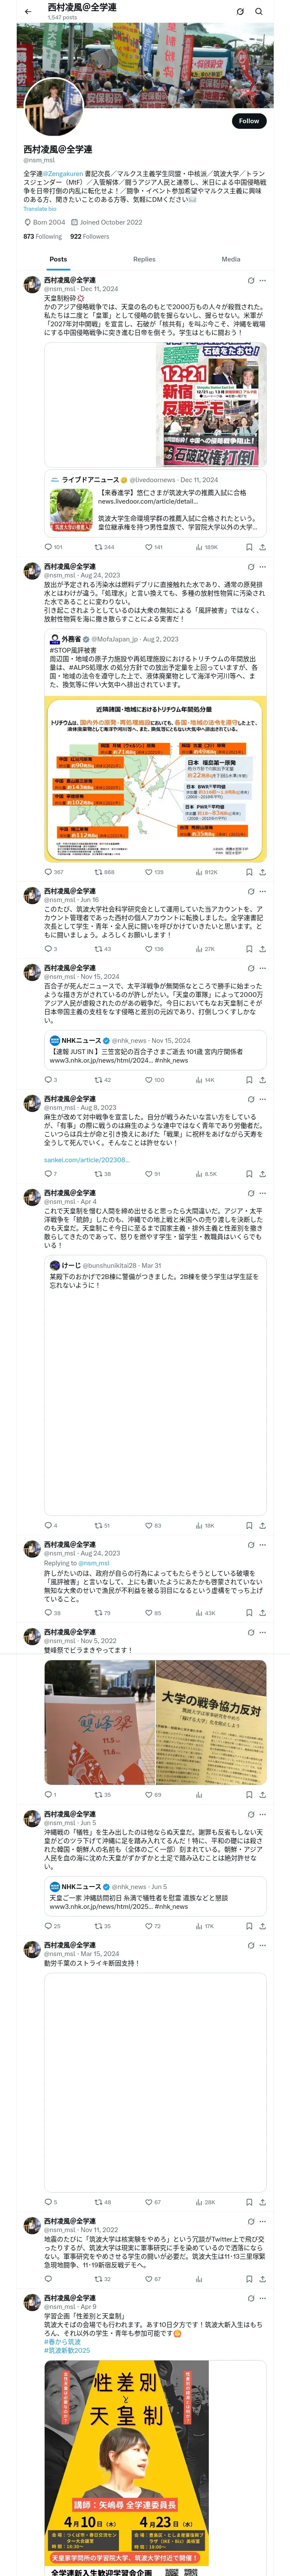The height and width of the screenshot is (2576, 290).
Task: Click Translate bio link
Action: click(x=40, y=209)
